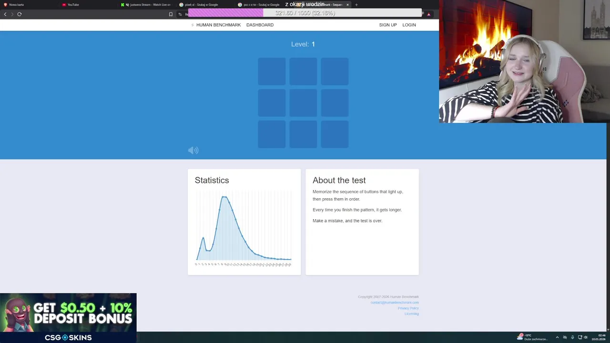This screenshot has height=343, width=610.
Task: Open the volume speaker icon in system tray
Action: tap(586, 337)
